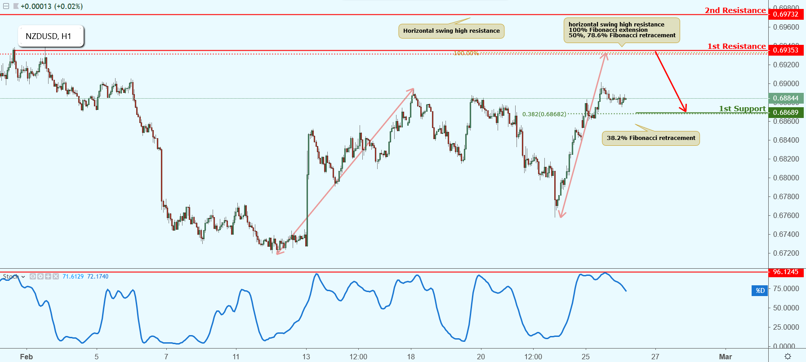Click the plus icon next to Stoch settings
806x362 pixels.
coord(48,276)
